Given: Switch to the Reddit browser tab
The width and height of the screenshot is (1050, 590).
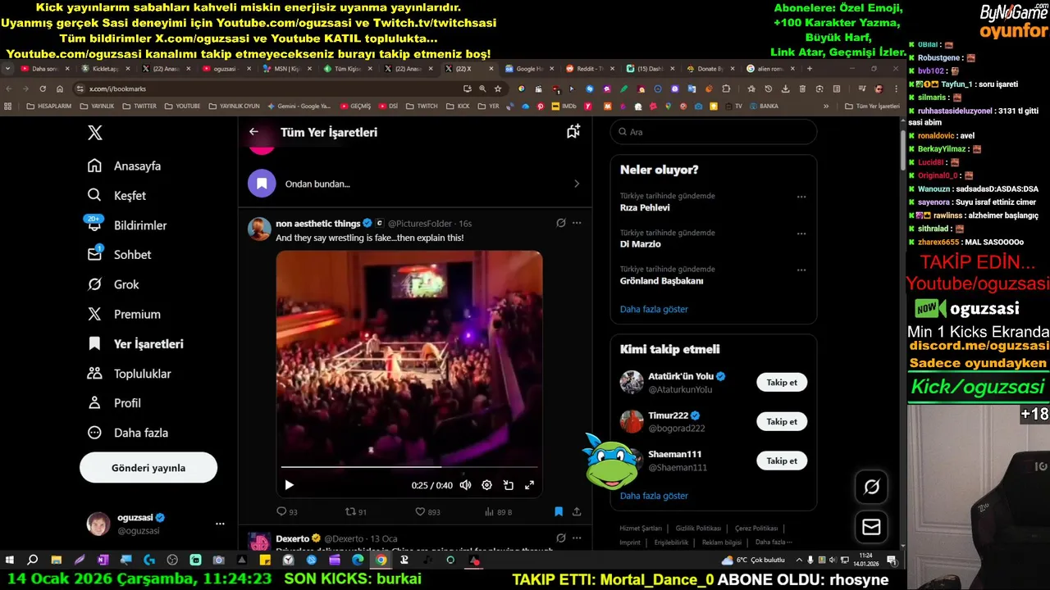Looking at the screenshot, I should (x=591, y=69).
